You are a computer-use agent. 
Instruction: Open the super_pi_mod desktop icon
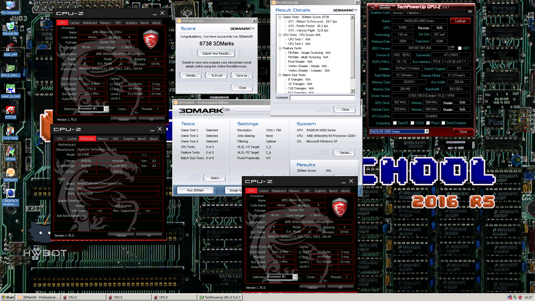10,91
